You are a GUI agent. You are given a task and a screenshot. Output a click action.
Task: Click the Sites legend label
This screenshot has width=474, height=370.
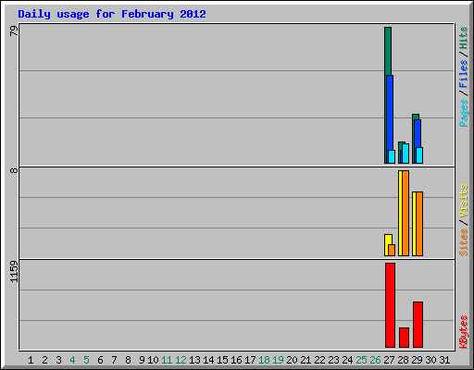pyautogui.click(x=464, y=242)
